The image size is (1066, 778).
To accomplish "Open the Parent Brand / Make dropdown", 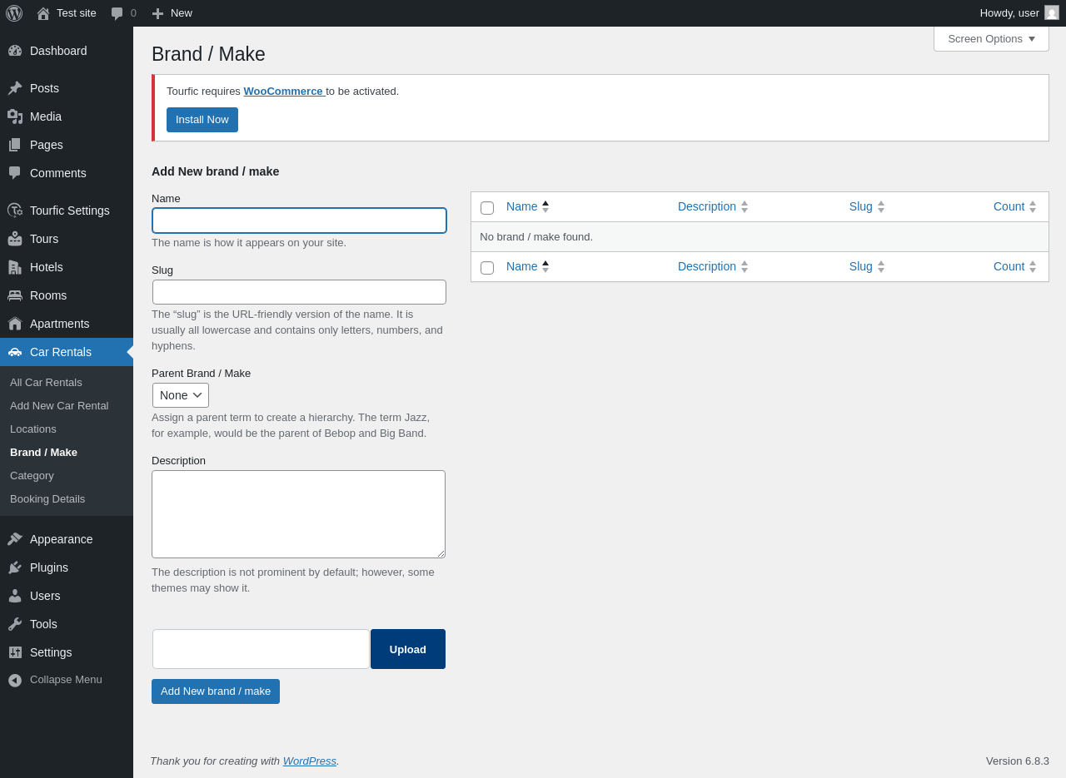I will (181, 395).
